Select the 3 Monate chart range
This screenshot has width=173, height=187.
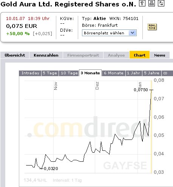90,73
